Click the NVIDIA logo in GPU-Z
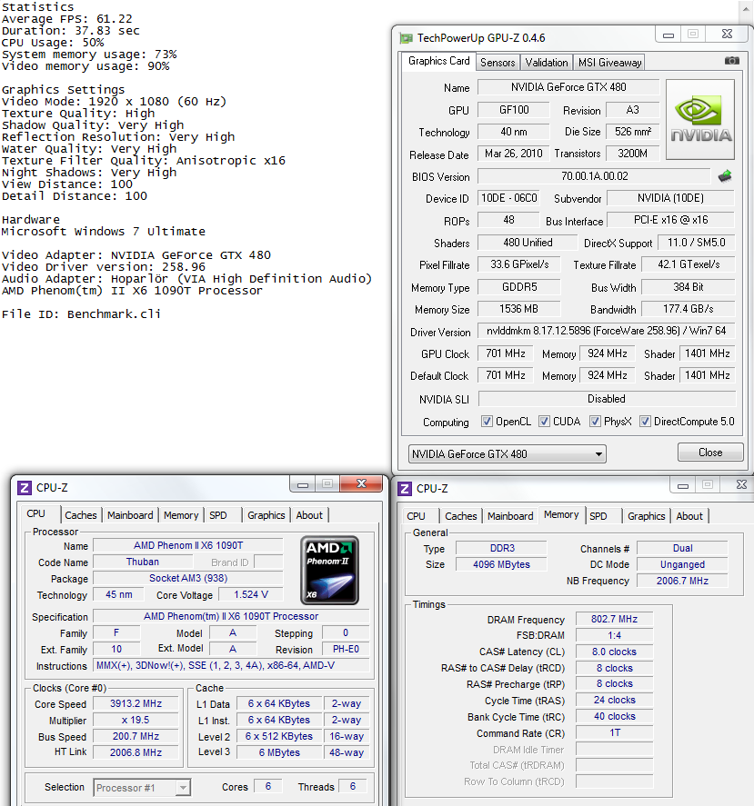Screen dimensions: 754x806 click(x=700, y=119)
